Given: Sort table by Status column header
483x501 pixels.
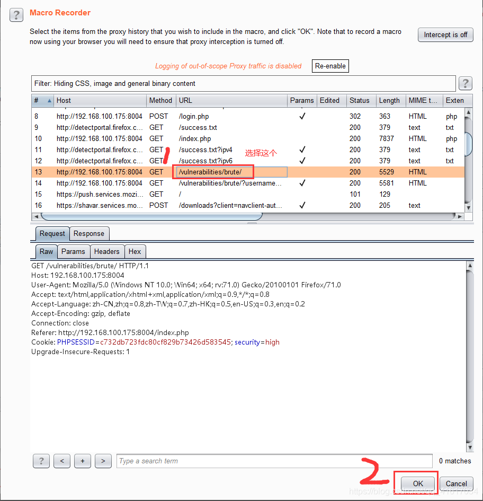Looking at the screenshot, I should [x=361, y=101].
